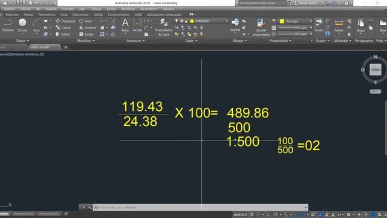Toggle object snap in status bar
387x218 pixels.
pos(303,214)
